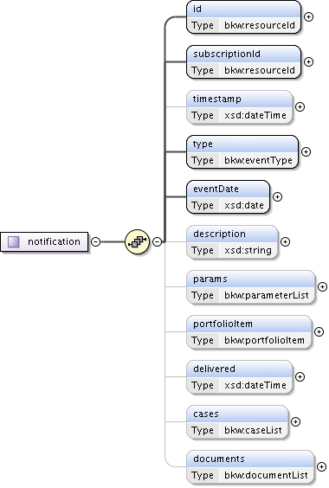Click plus icon beside params element

point(322,286)
